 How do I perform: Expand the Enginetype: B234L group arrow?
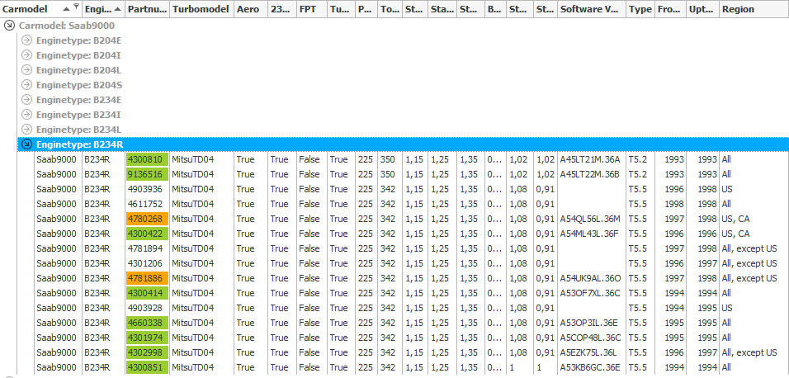click(x=26, y=130)
